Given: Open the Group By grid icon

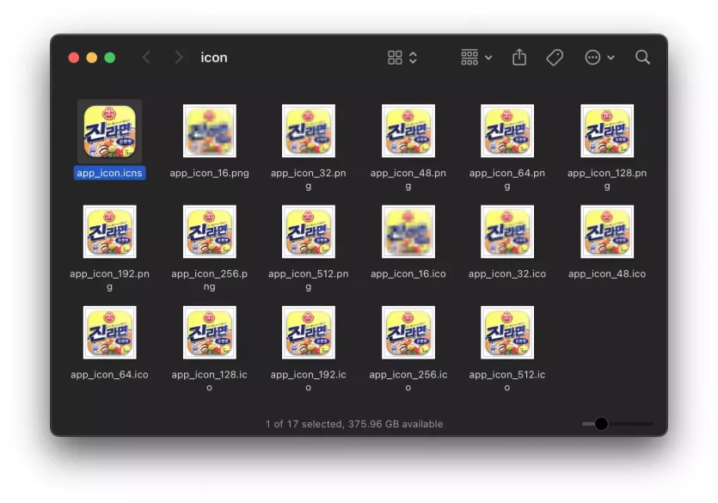Looking at the screenshot, I should click(469, 58).
